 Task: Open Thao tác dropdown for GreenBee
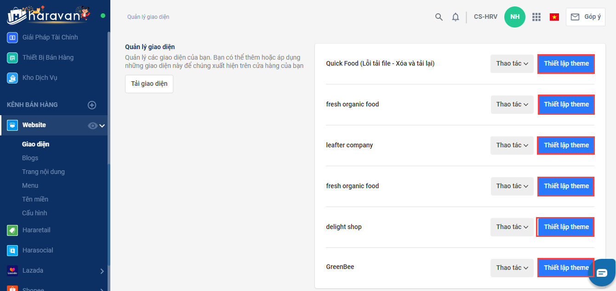click(512, 268)
